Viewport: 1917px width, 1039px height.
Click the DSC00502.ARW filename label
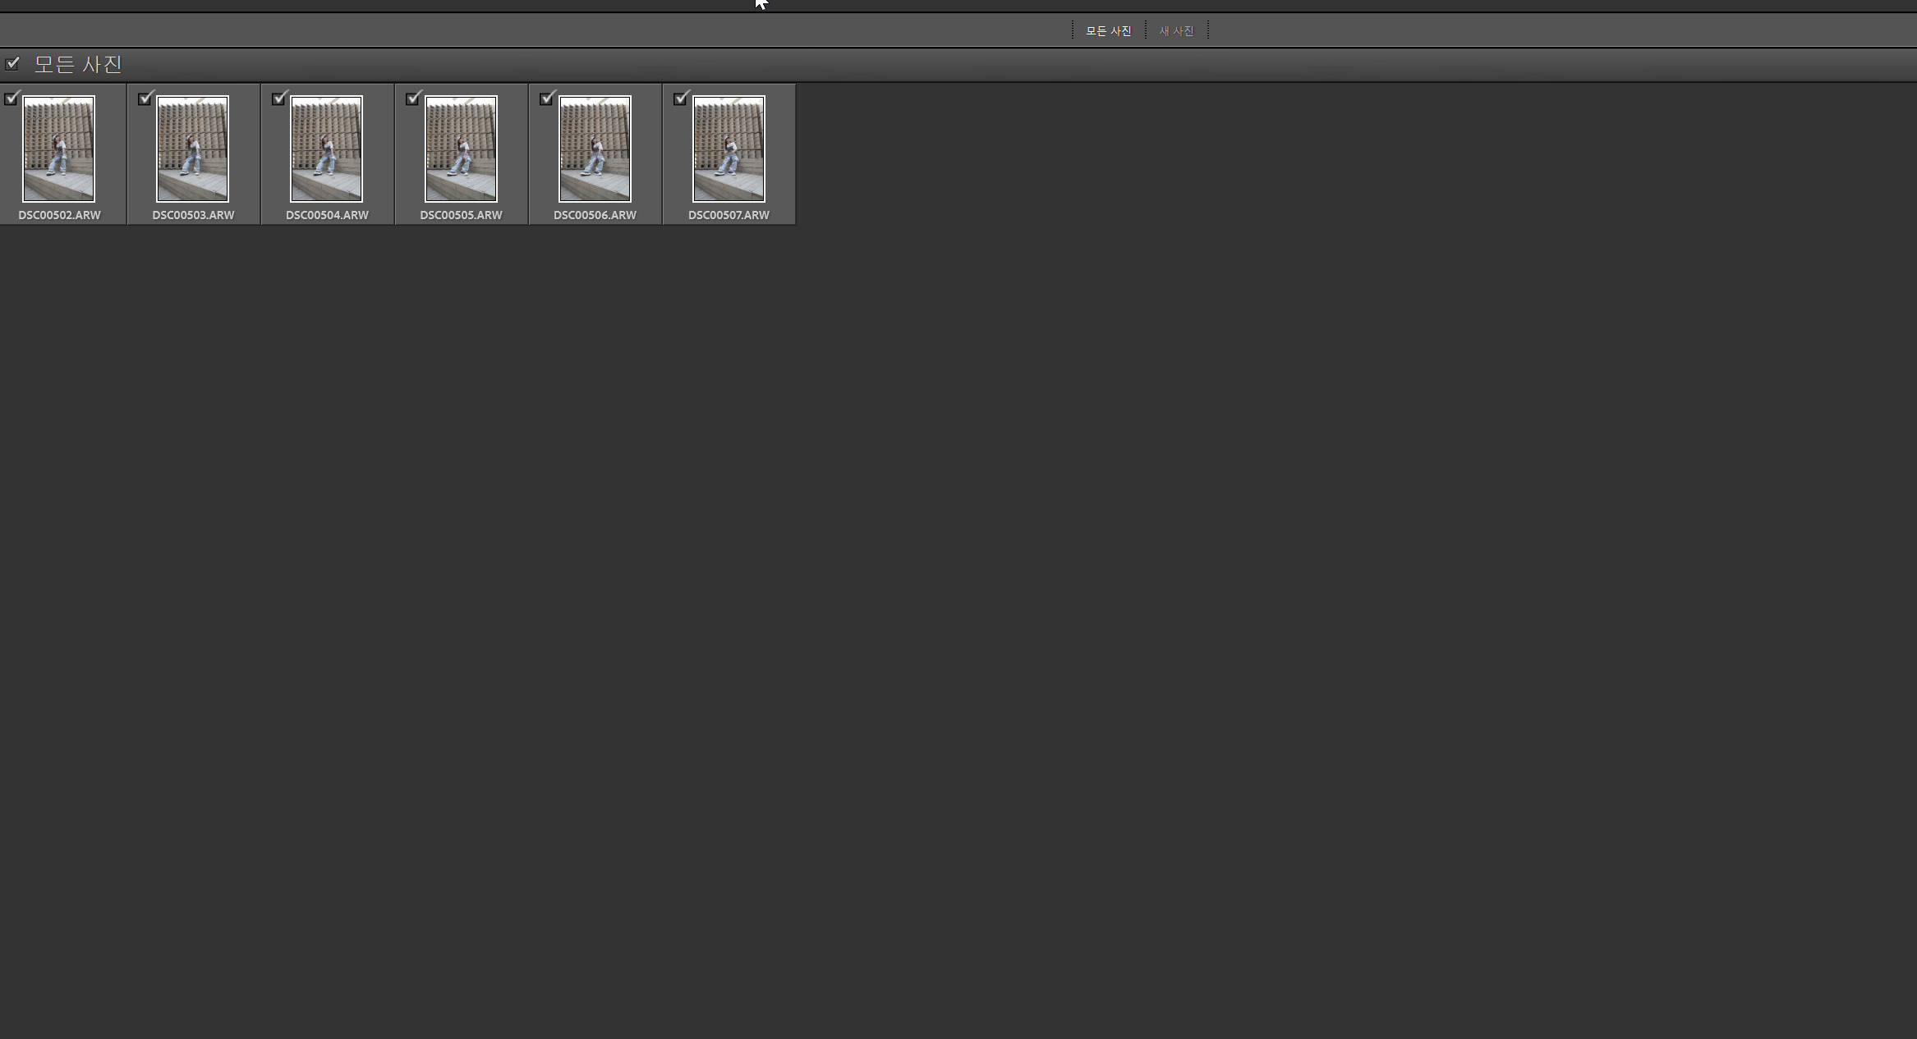[59, 215]
